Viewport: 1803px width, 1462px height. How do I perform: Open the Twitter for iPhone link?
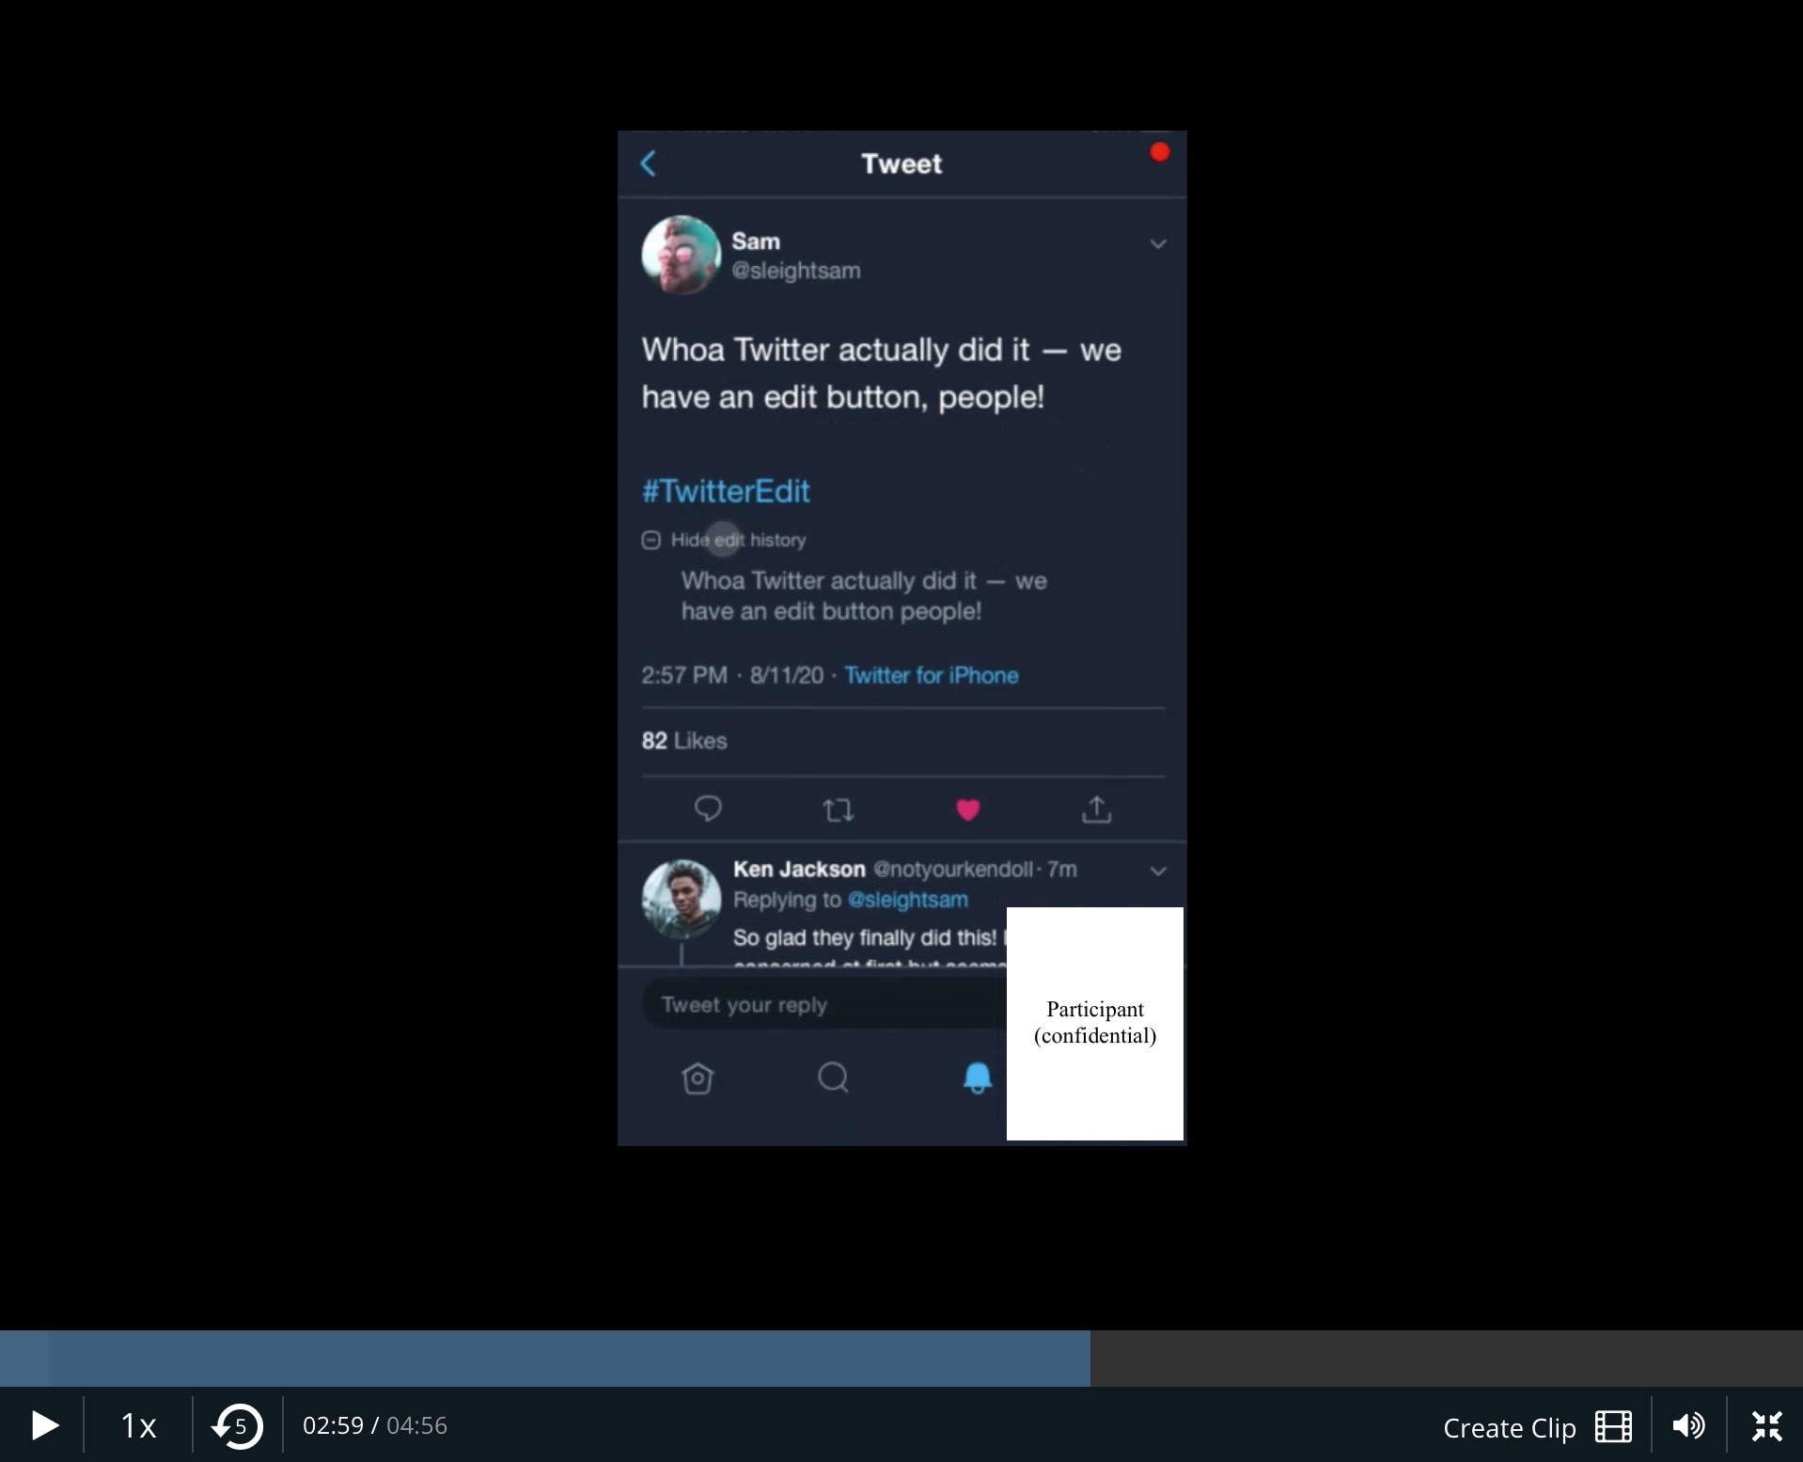click(x=932, y=675)
